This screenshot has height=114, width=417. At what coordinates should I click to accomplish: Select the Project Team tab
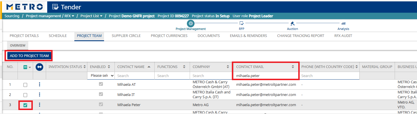point(89,36)
